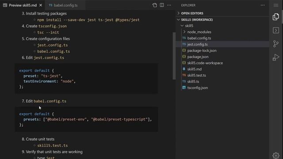Image resolution: width=283 pixels, height=159 pixels.
Task: Open skill5.test.ts test file
Action: pos(222,76)
